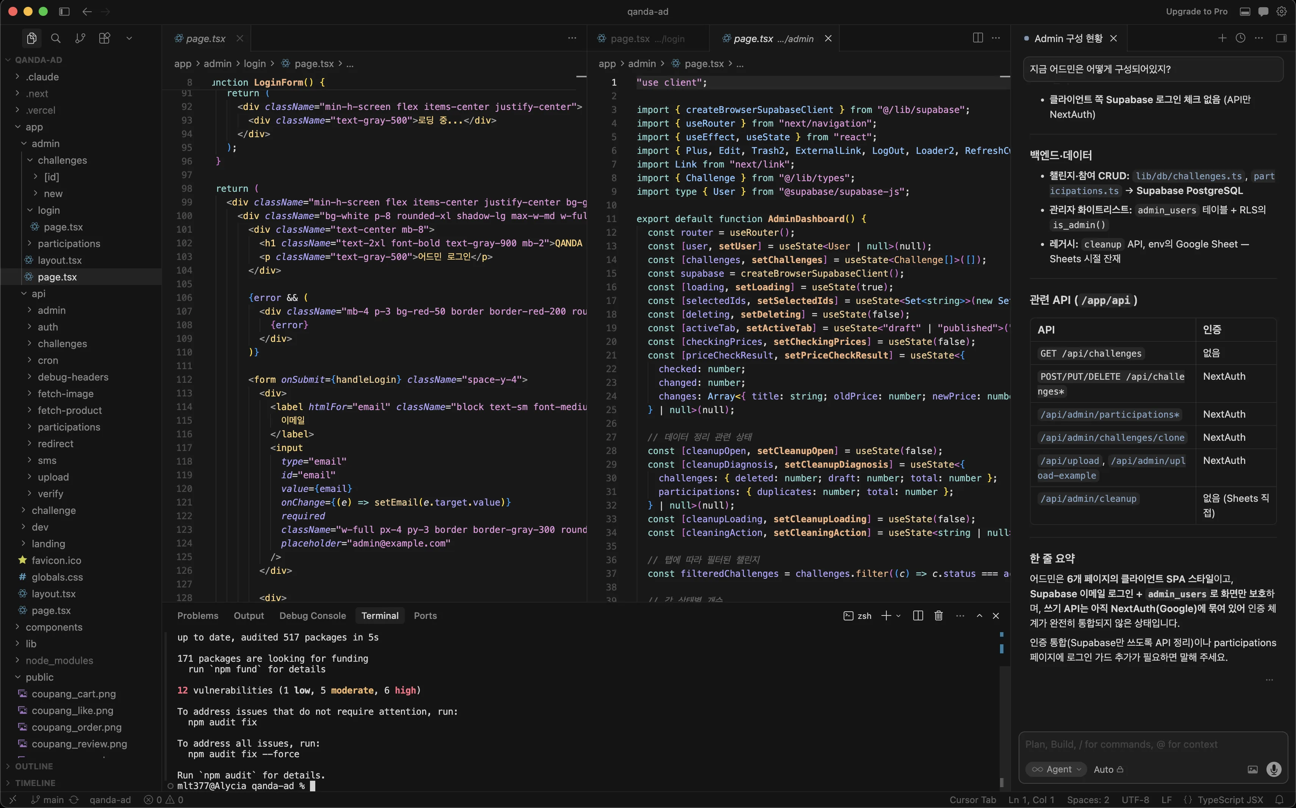Click TypeScript JSX language mode
Screen dimensions: 1296x808
coord(1230,800)
